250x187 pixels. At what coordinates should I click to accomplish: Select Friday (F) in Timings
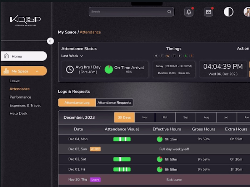click(x=180, y=56)
